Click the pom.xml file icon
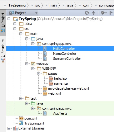This screenshot has width=114, height=132. point(21,118)
